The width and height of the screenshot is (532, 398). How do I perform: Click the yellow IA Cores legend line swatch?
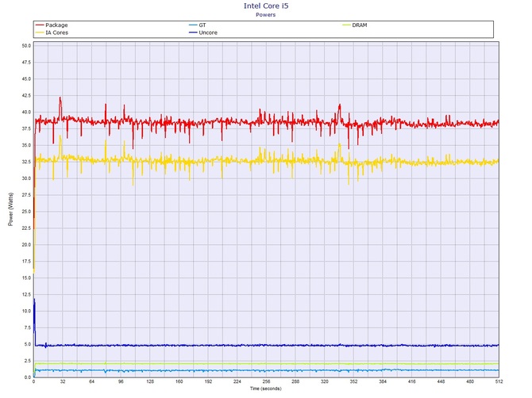click(x=40, y=33)
